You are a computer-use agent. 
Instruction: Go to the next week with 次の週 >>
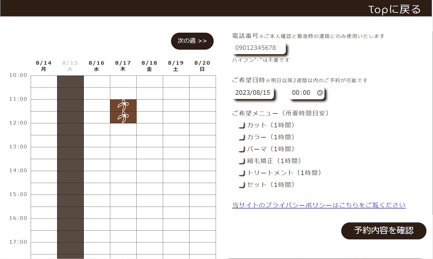click(x=192, y=41)
